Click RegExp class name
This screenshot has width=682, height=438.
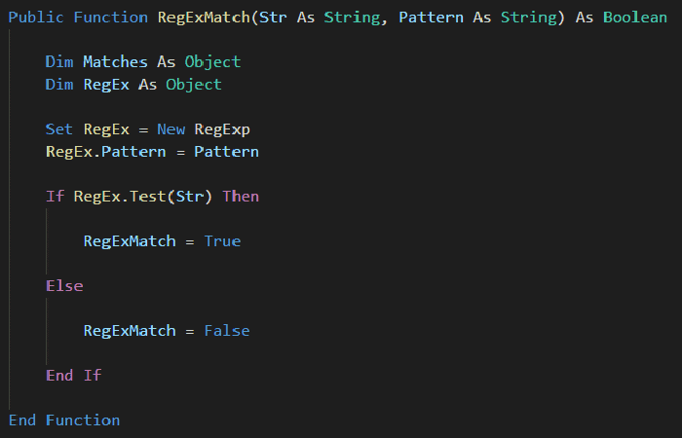222,129
